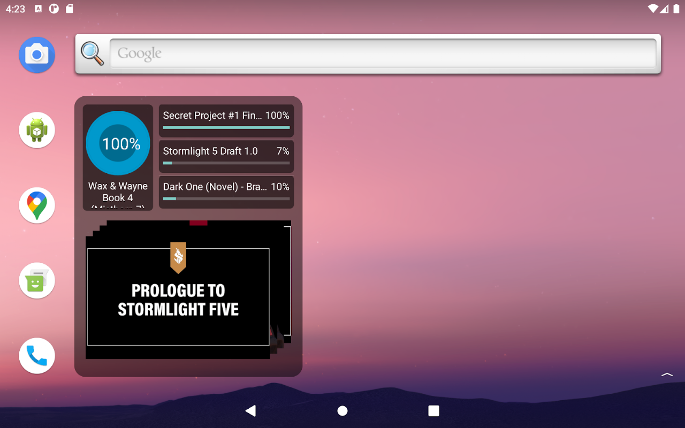
Task: Tap the Wi-Fi status icon
Action: coord(653,9)
